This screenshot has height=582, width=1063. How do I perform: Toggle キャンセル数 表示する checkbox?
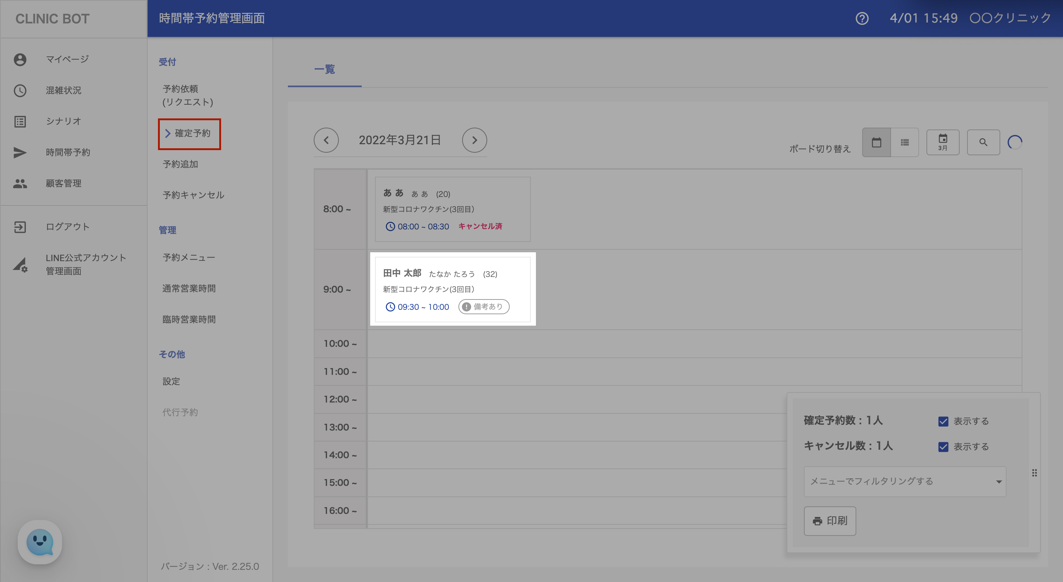click(x=943, y=447)
